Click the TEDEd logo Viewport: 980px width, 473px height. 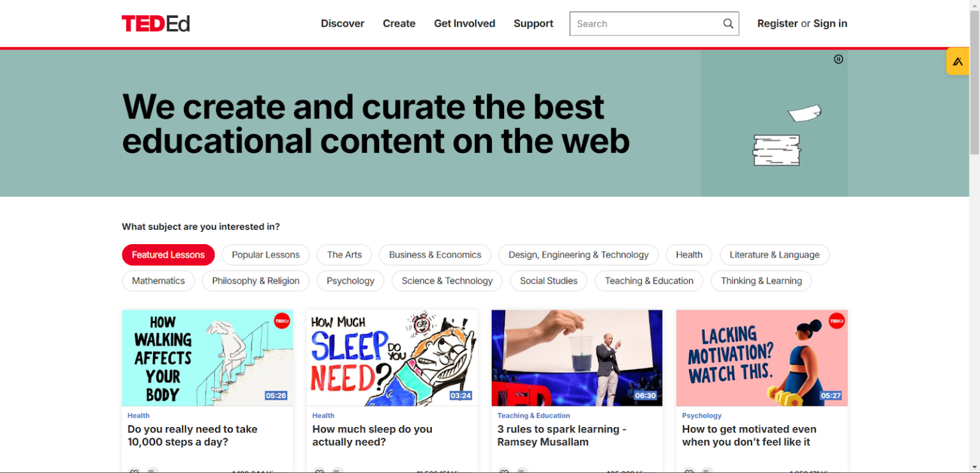155,23
